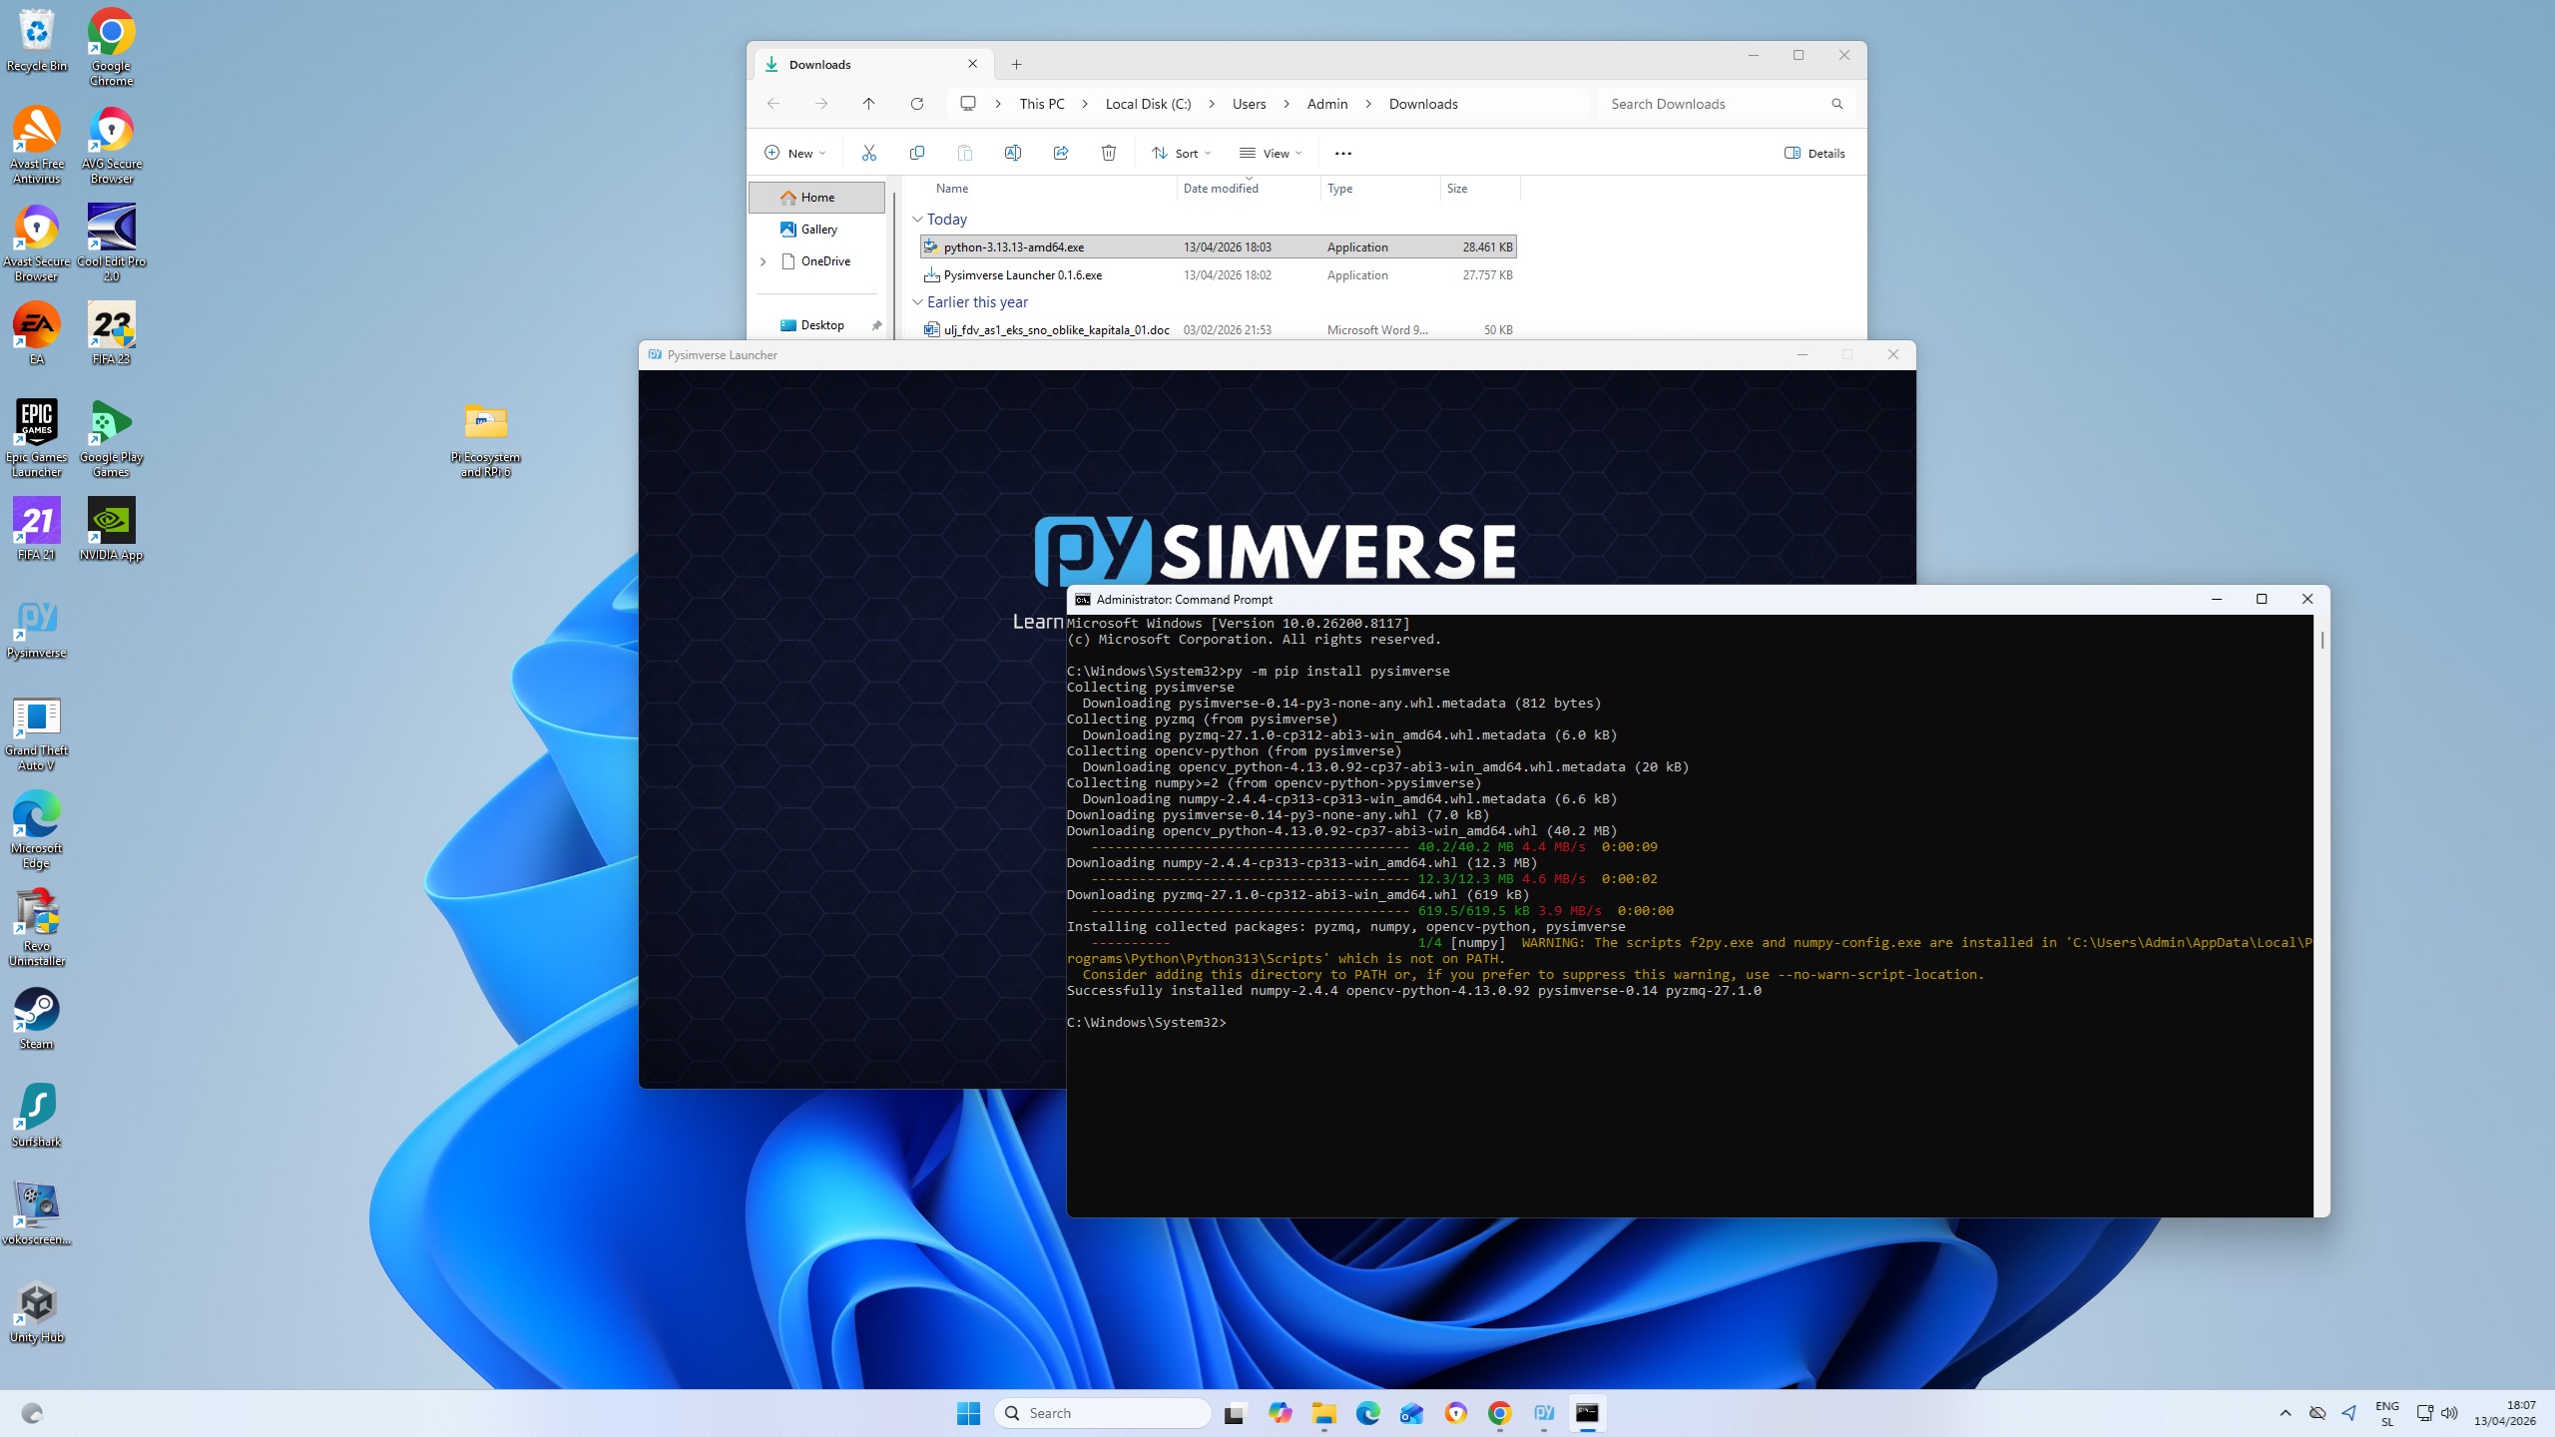Refresh the Downloads folder view
2555x1437 pixels.
[916, 104]
